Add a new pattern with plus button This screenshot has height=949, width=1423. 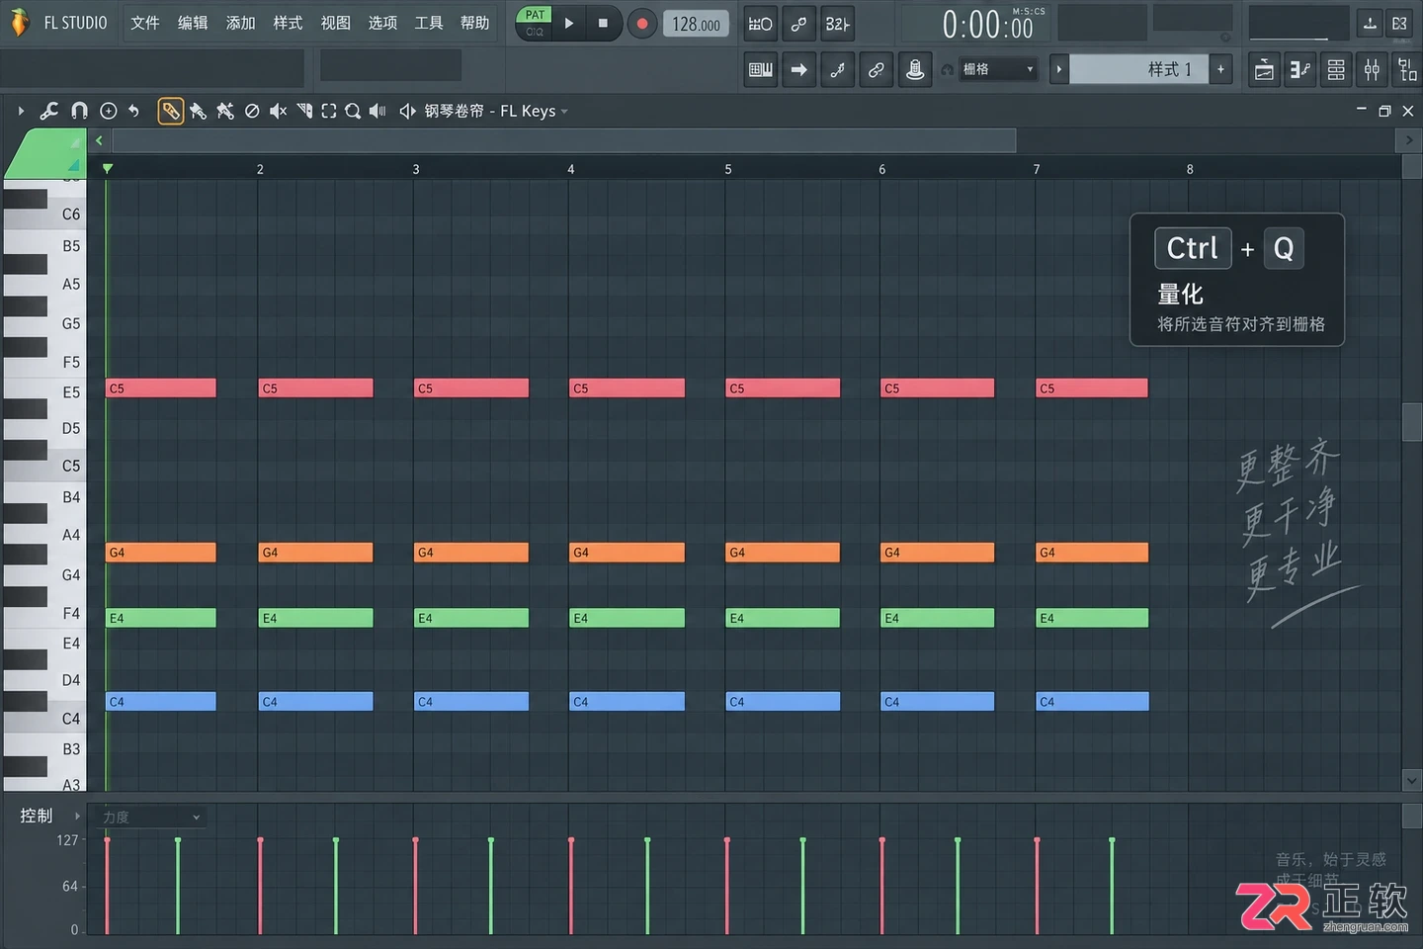pos(1221,69)
